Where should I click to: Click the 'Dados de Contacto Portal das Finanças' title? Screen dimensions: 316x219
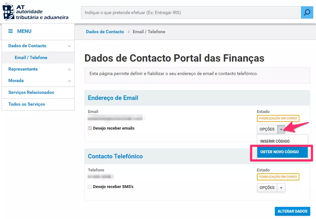click(174, 58)
